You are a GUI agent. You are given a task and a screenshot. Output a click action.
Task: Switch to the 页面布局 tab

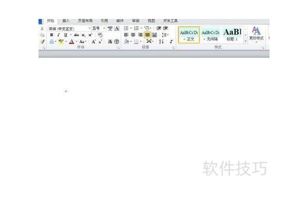(85, 21)
